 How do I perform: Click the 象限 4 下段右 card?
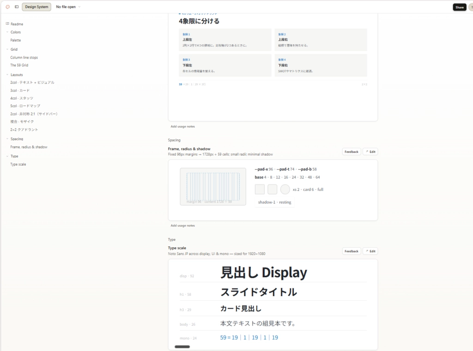pyautogui.click(x=321, y=65)
